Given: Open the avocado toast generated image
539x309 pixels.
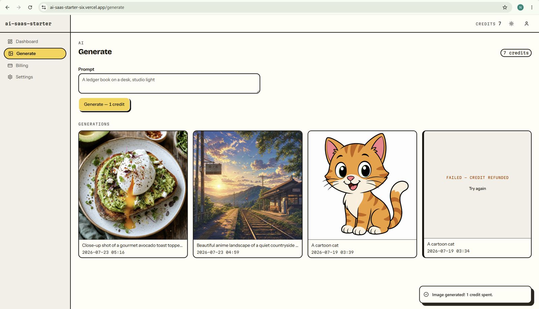Looking at the screenshot, I should click(x=133, y=185).
